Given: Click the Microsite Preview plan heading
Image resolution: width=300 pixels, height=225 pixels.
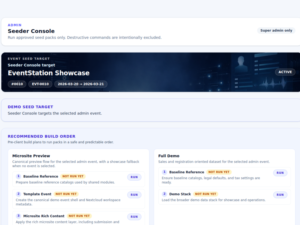Looking at the screenshot, I should (x=31, y=156).
